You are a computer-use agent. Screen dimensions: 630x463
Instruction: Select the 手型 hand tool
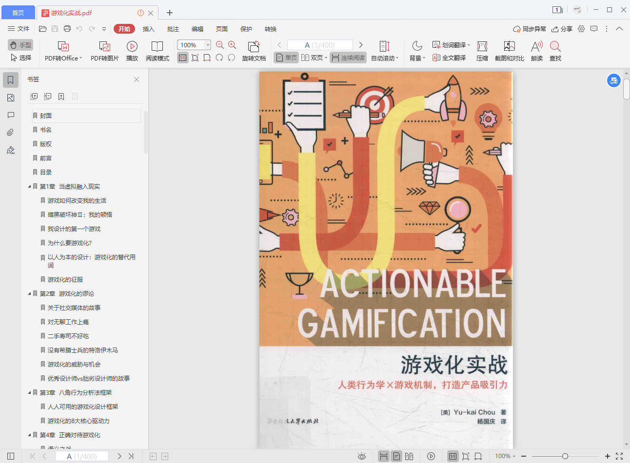pos(20,45)
